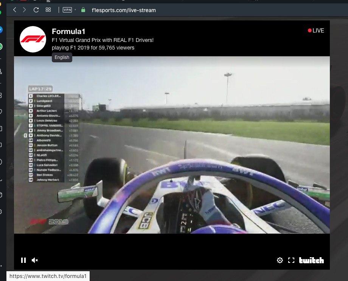The height and width of the screenshot is (281, 348).
Task: Click the F1 Virtual Grand Prix stream title
Action: (103, 40)
